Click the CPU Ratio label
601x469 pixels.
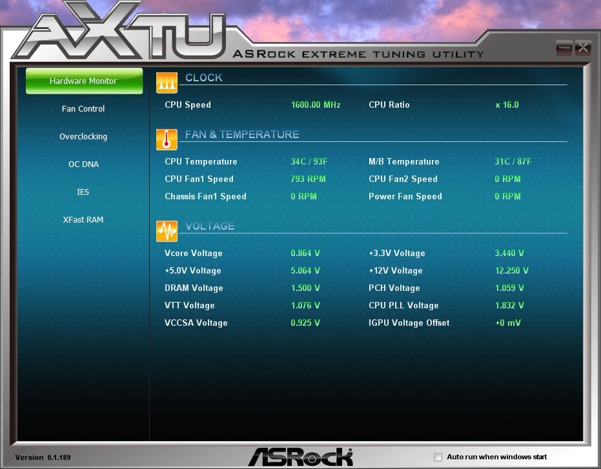point(389,105)
